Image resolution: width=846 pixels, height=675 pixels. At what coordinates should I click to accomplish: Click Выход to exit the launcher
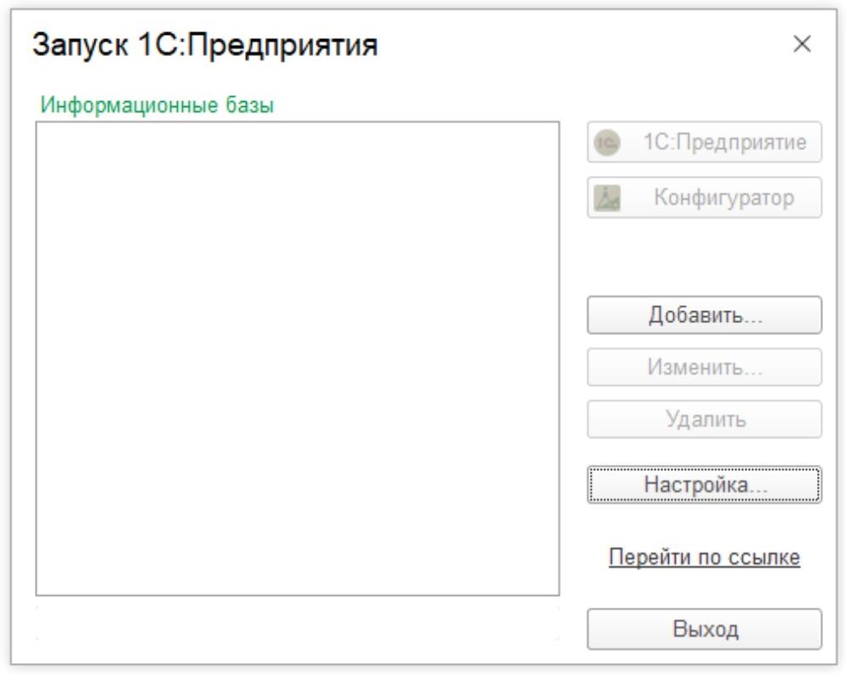coord(704,629)
